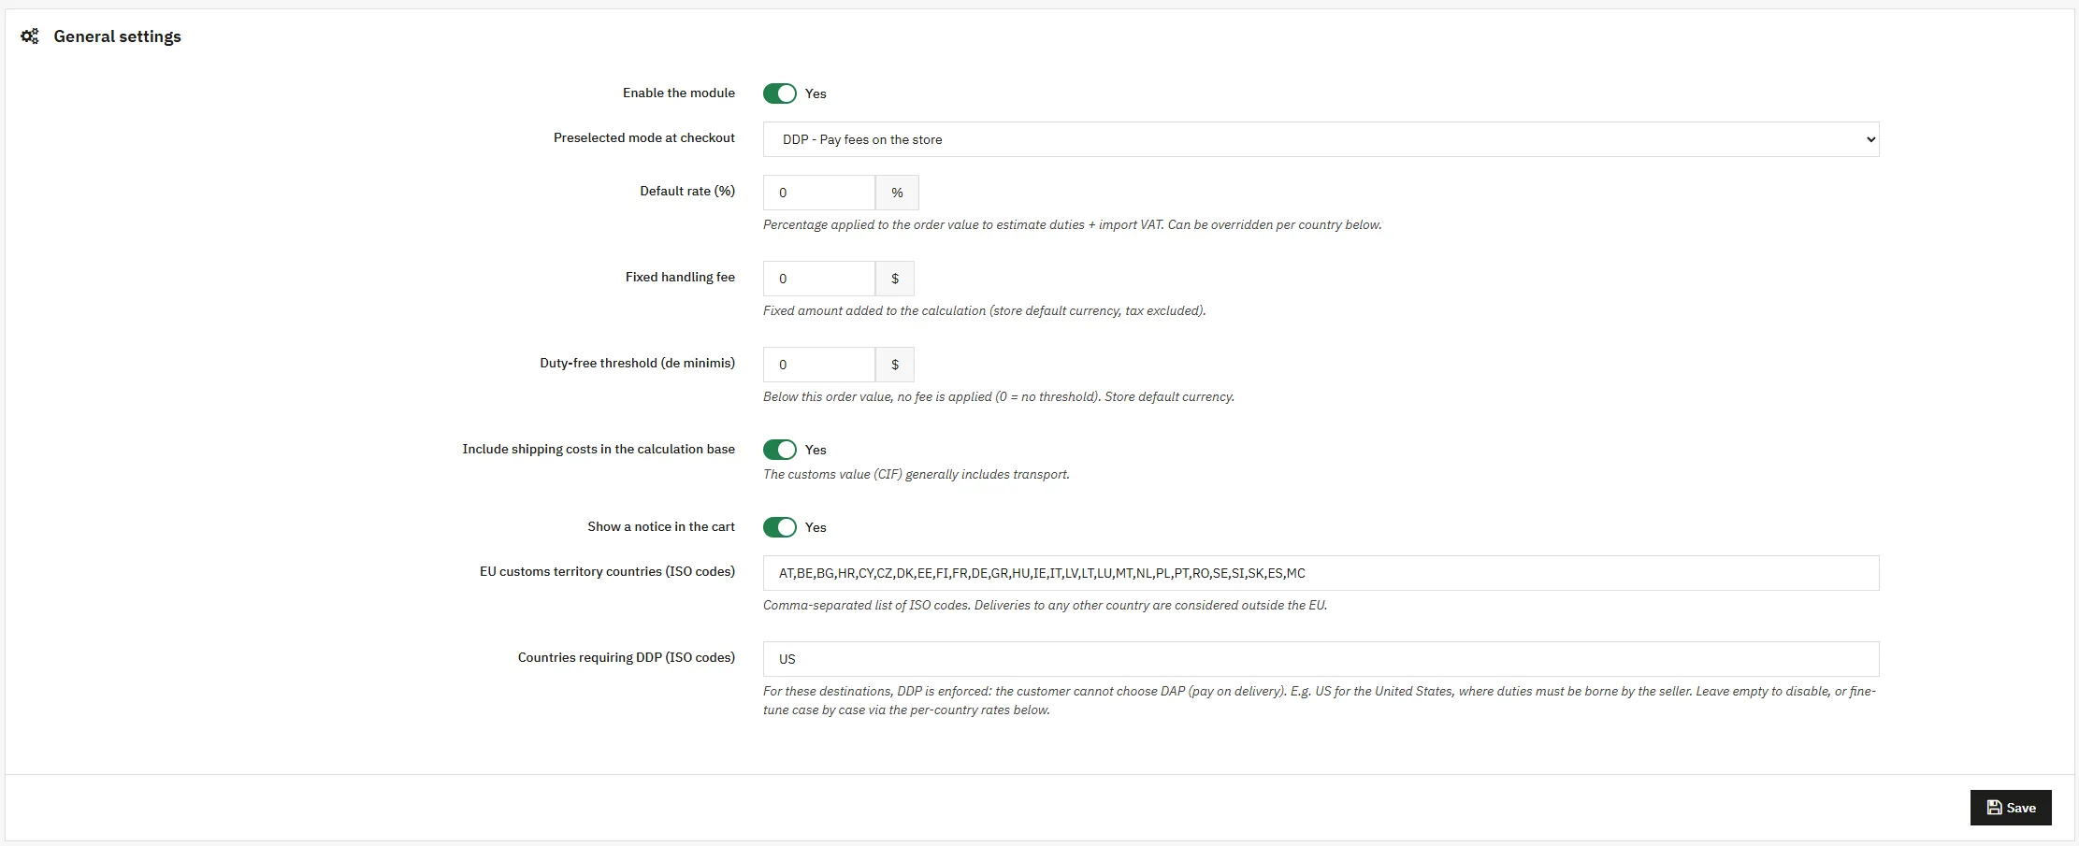Focus the Default rate (%) input field
This screenshot has width=2079, height=846.
(x=819, y=193)
